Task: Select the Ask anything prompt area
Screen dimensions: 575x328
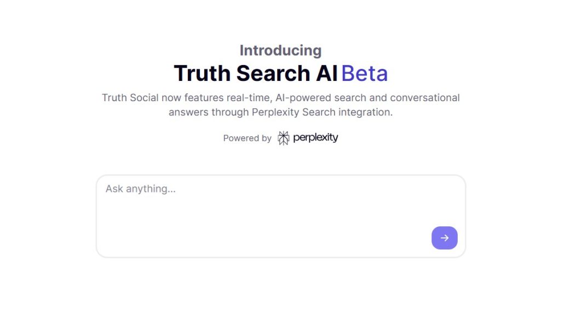Action: (x=140, y=189)
